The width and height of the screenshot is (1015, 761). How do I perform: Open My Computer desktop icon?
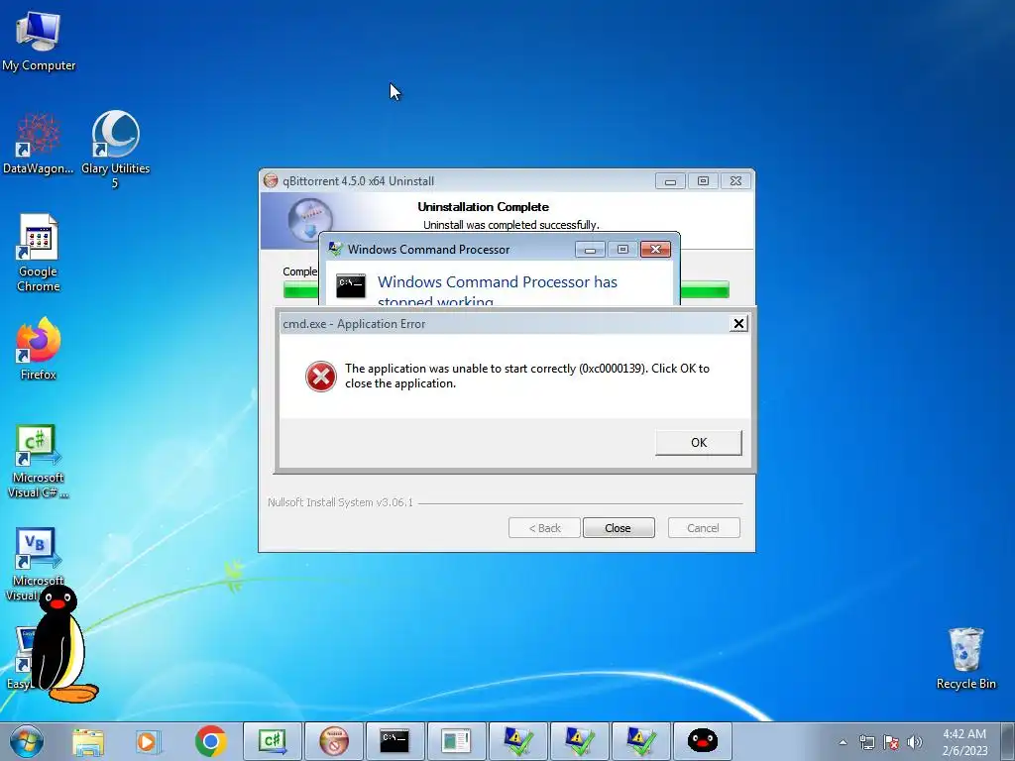coord(39,40)
